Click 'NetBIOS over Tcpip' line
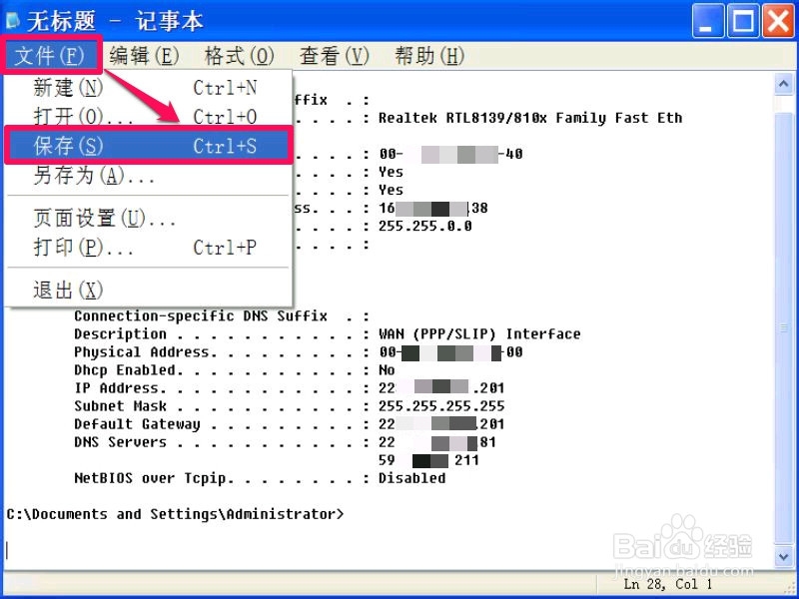This screenshot has width=799, height=599. point(260,478)
